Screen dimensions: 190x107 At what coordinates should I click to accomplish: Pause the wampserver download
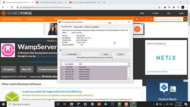coord(106,54)
